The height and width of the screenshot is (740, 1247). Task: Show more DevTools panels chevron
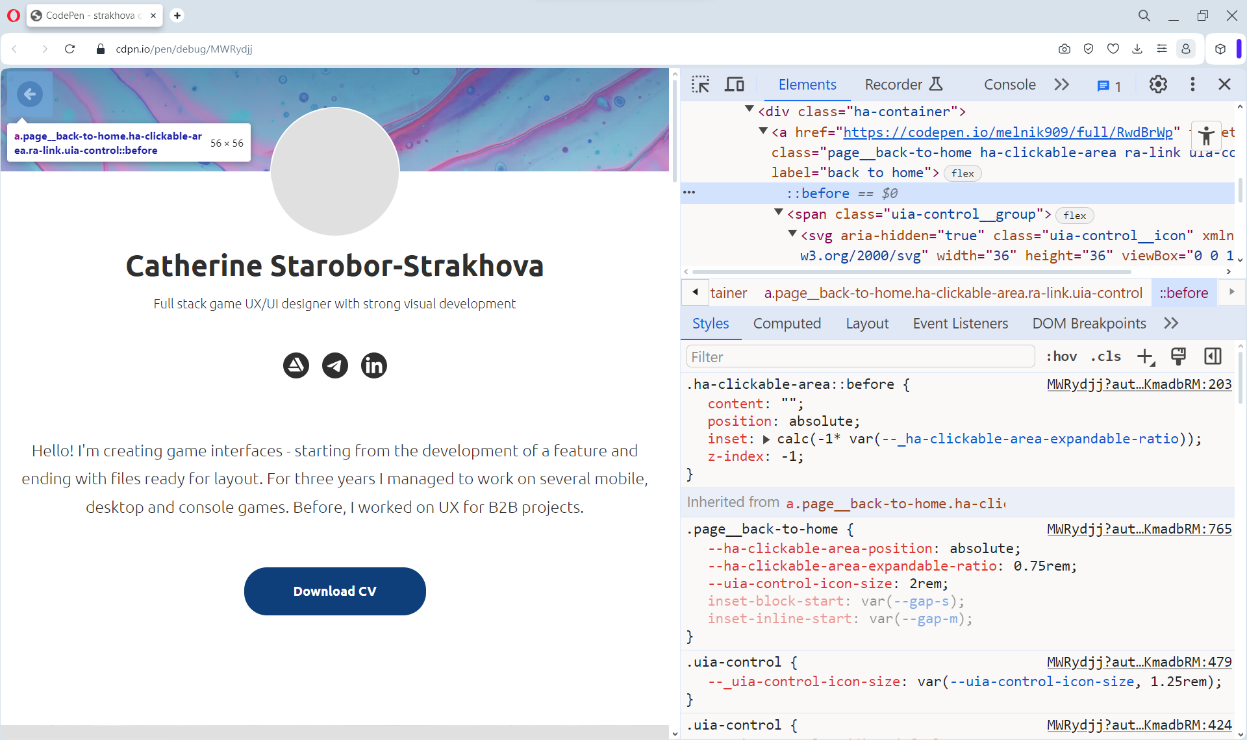[x=1062, y=84]
